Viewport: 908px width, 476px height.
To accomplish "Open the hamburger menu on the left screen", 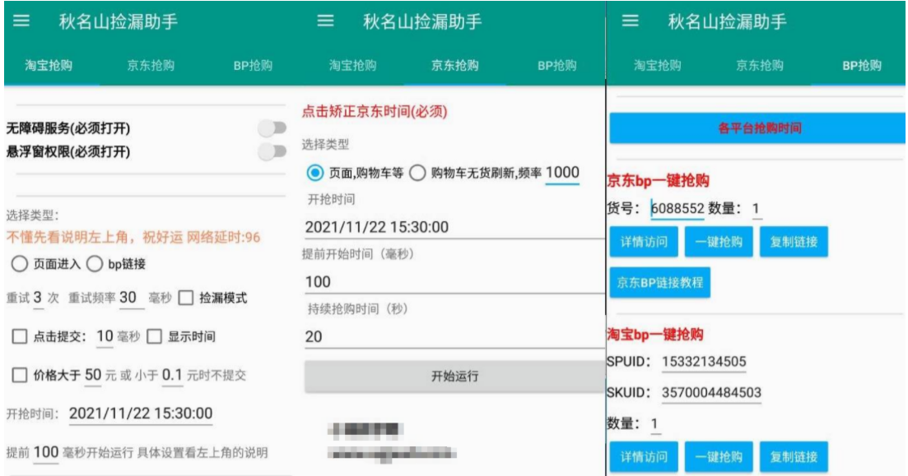I will pyautogui.click(x=21, y=21).
